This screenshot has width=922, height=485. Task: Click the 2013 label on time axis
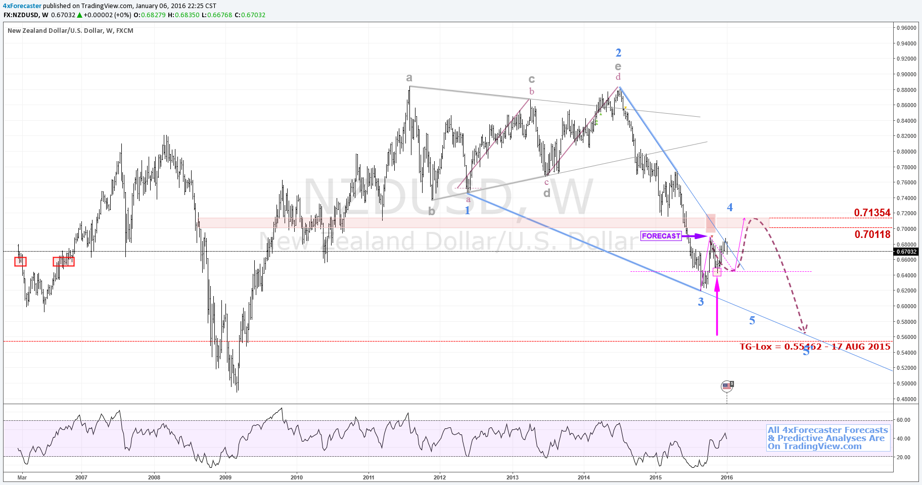point(513,477)
